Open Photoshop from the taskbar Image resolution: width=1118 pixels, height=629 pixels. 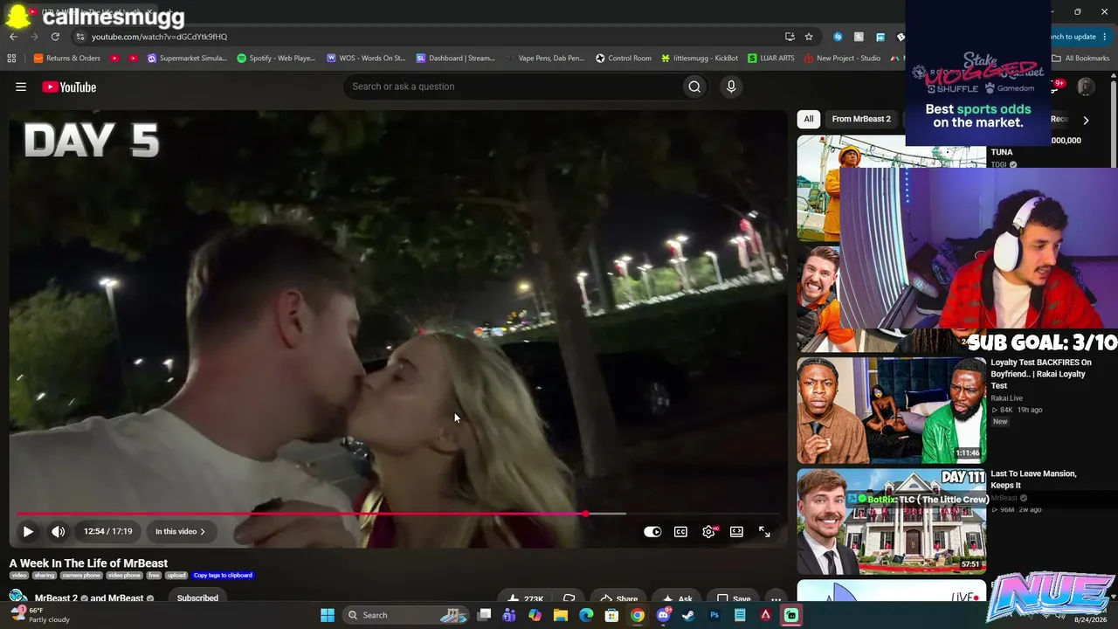tap(714, 615)
